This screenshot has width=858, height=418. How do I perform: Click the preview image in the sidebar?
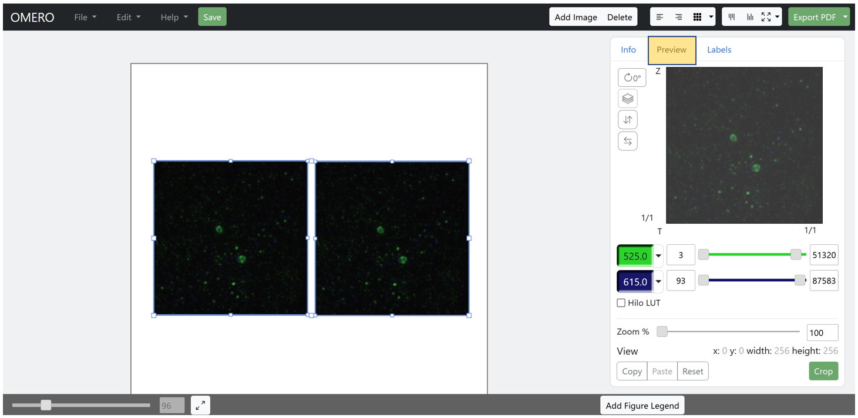click(x=744, y=145)
